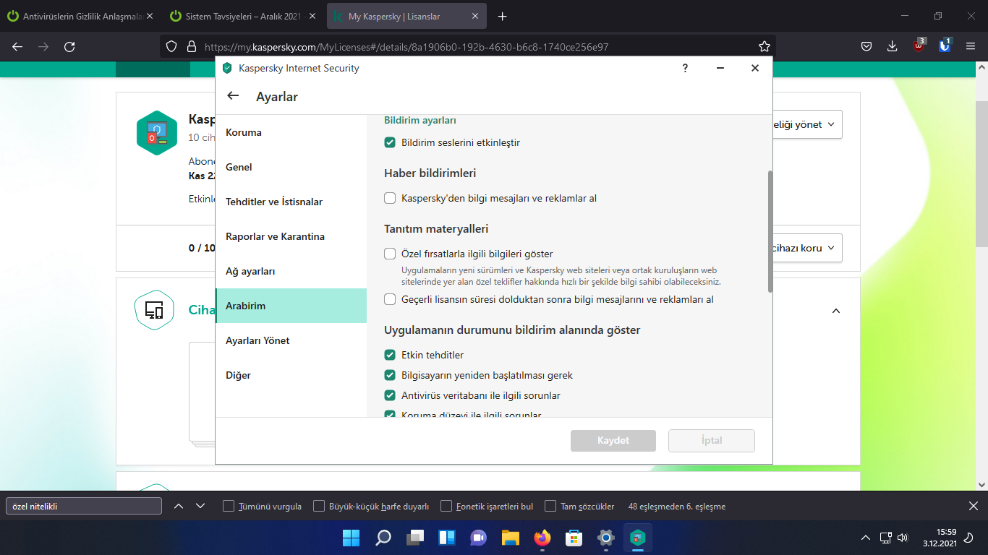Click the browser page scrollbar
This screenshot has width=988, height=555.
[x=982, y=173]
